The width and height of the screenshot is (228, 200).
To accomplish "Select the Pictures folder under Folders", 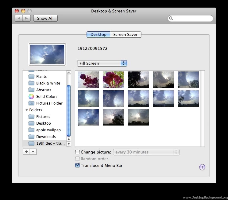I will [45, 116].
